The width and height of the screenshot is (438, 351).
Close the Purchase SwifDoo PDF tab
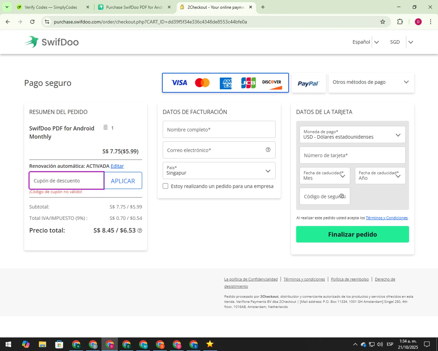(169, 7)
